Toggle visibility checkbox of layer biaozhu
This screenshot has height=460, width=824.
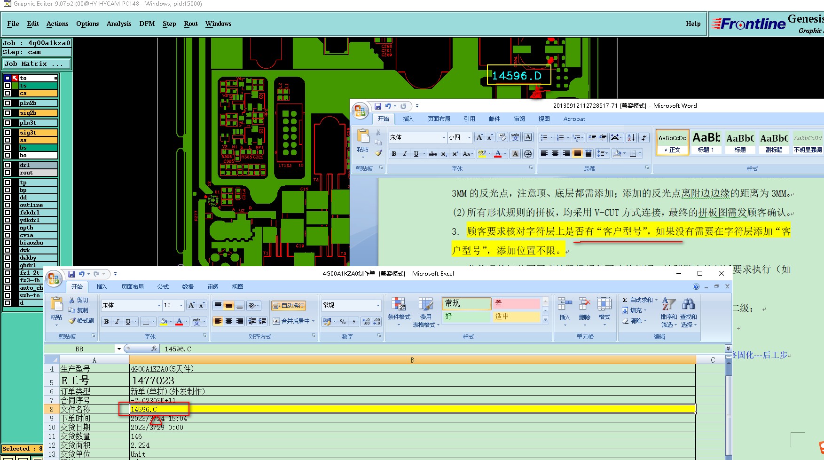coord(8,243)
